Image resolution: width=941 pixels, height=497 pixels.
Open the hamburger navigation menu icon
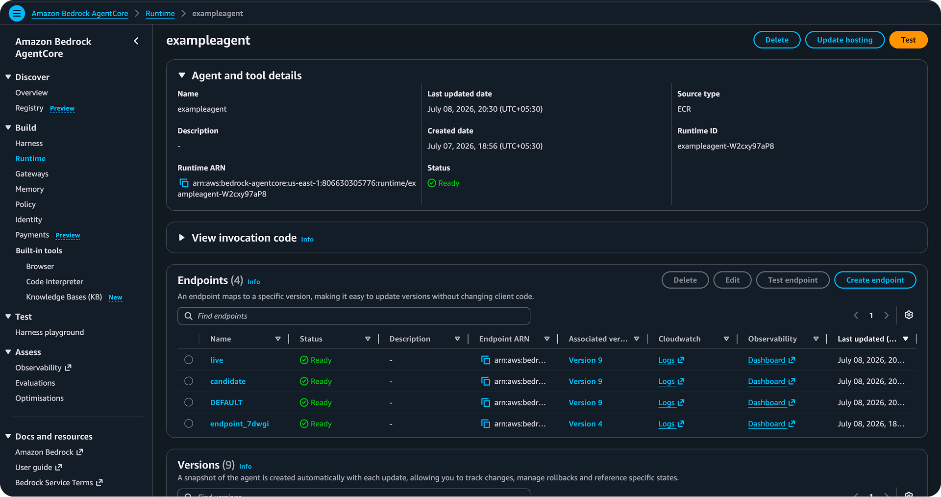[x=17, y=13]
